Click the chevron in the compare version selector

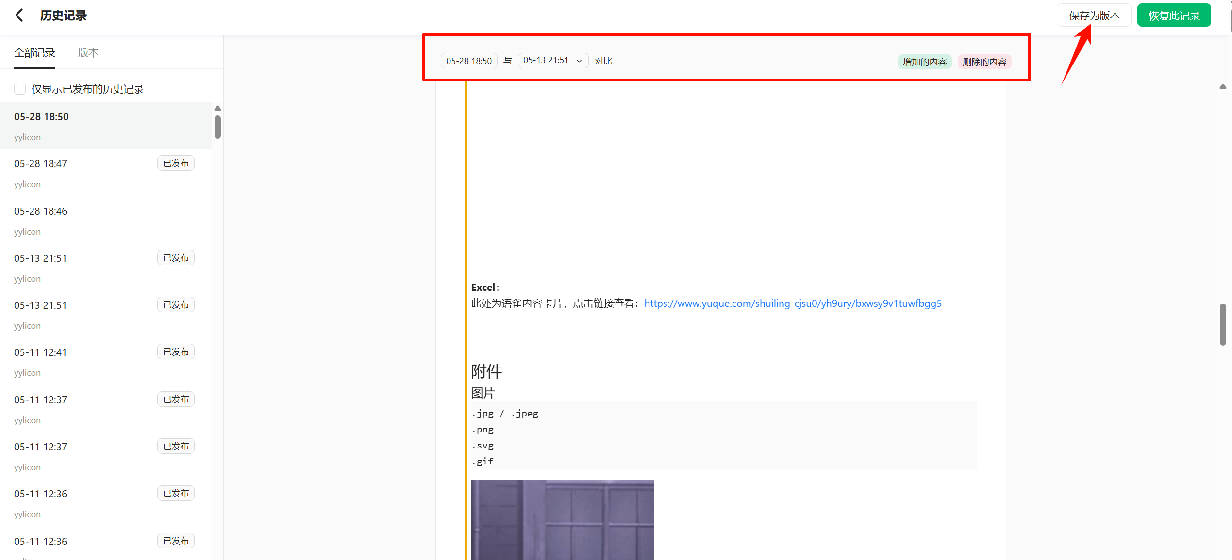579,61
